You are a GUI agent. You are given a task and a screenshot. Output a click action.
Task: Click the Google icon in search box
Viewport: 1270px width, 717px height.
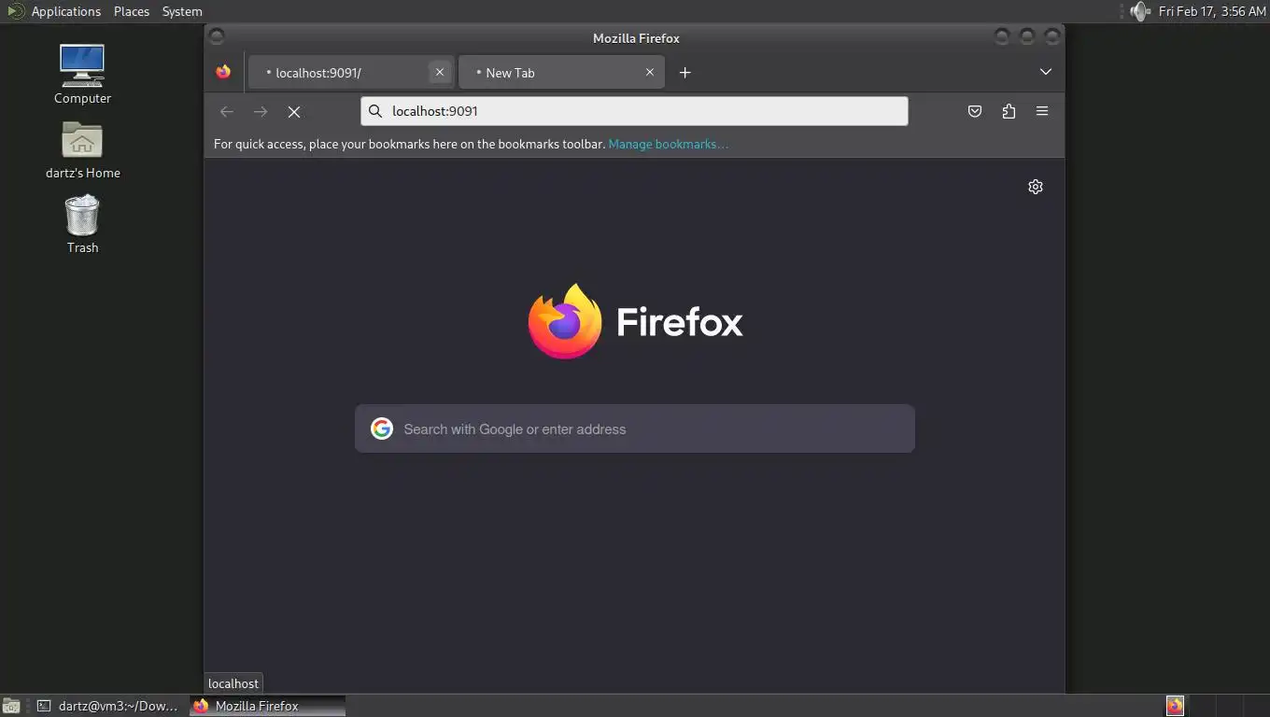coord(381,429)
